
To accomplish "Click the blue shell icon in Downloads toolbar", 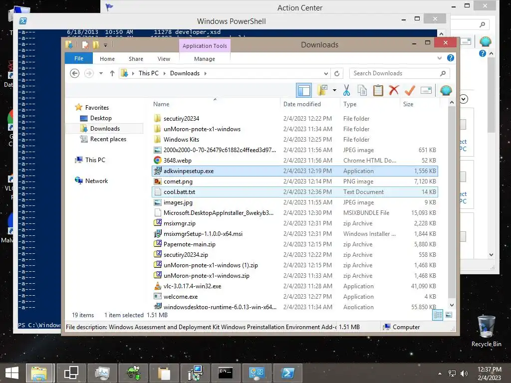I will point(446,90).
